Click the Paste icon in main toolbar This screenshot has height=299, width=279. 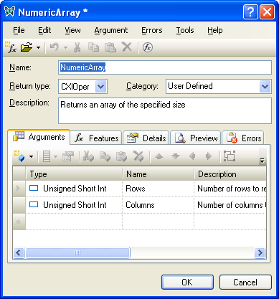[110, 47]
